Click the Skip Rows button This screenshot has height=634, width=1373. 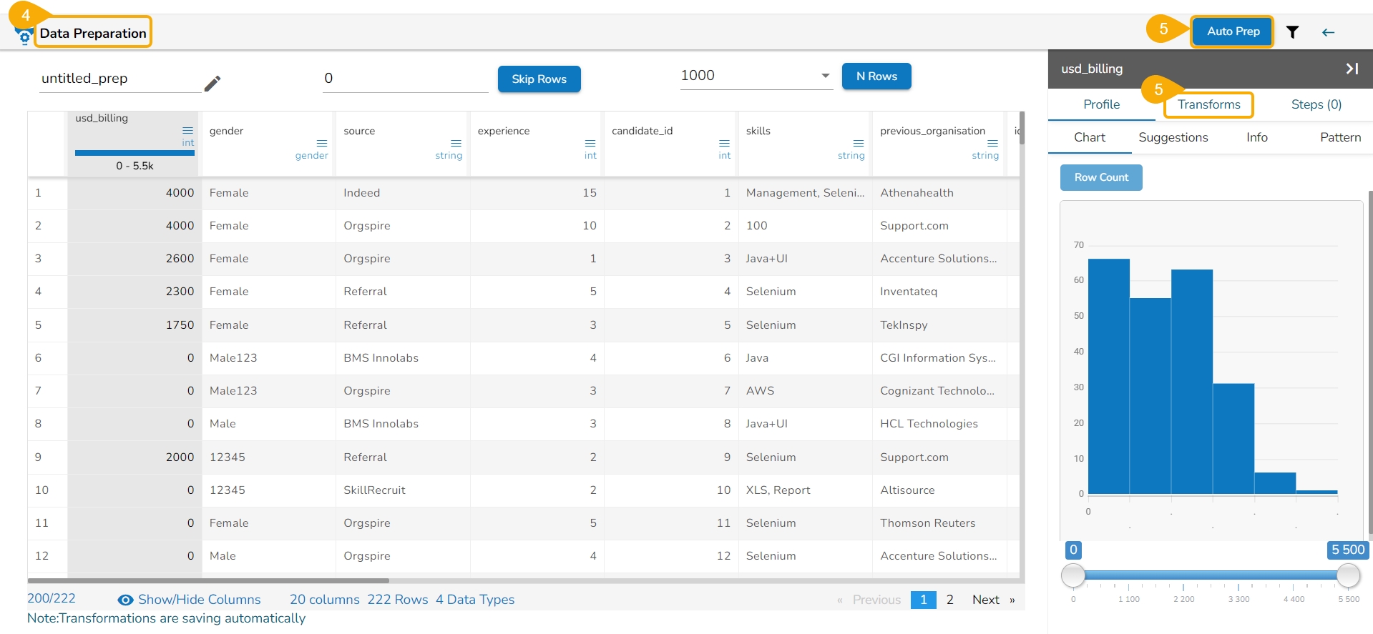pos(539,79)
